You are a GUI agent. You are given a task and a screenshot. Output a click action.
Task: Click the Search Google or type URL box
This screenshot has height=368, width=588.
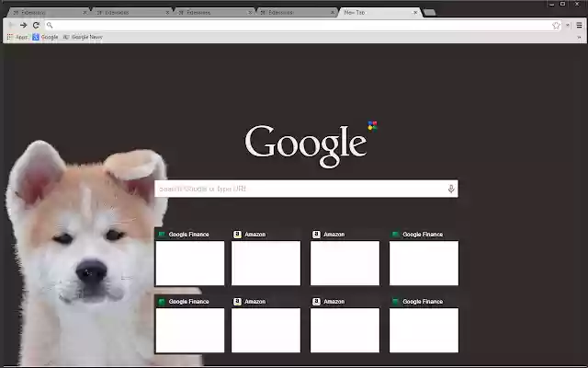[306, 189]
